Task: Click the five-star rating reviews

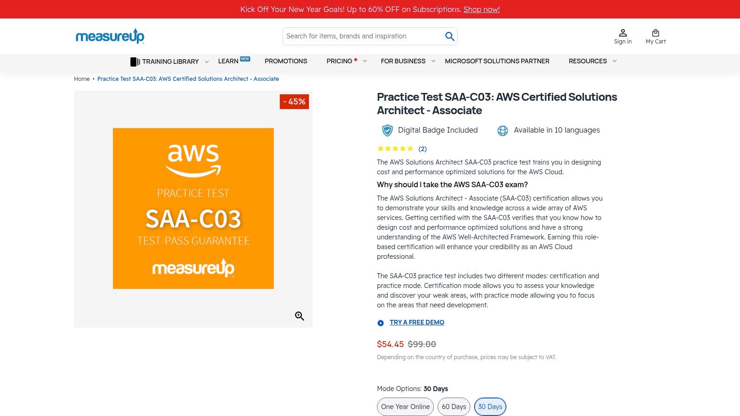Action: 395,149
